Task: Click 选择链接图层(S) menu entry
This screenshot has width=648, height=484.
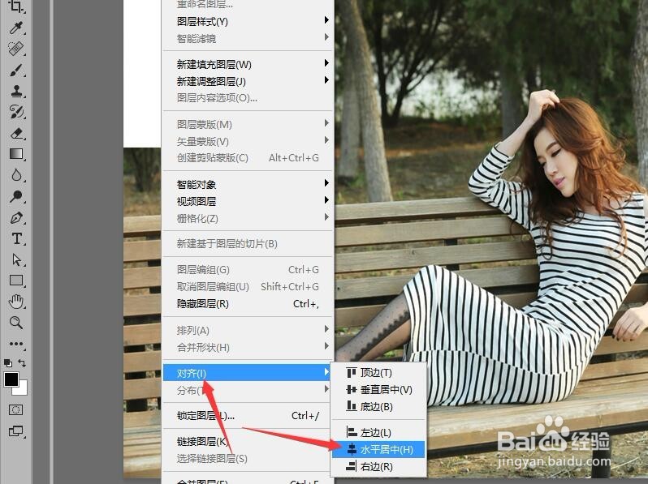Action: 247,458
